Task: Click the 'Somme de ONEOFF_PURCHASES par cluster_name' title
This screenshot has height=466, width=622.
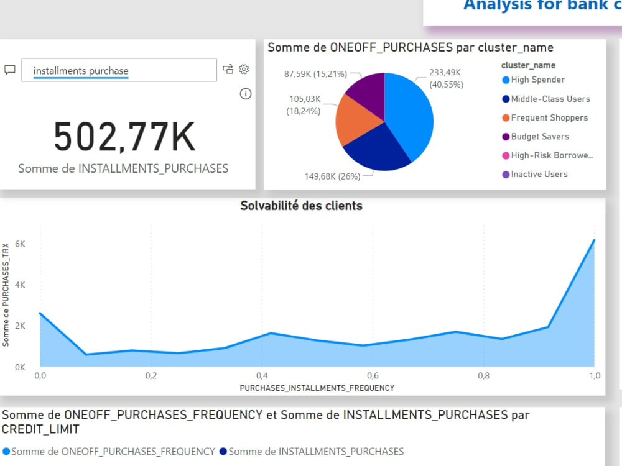Action: point(411,48)
